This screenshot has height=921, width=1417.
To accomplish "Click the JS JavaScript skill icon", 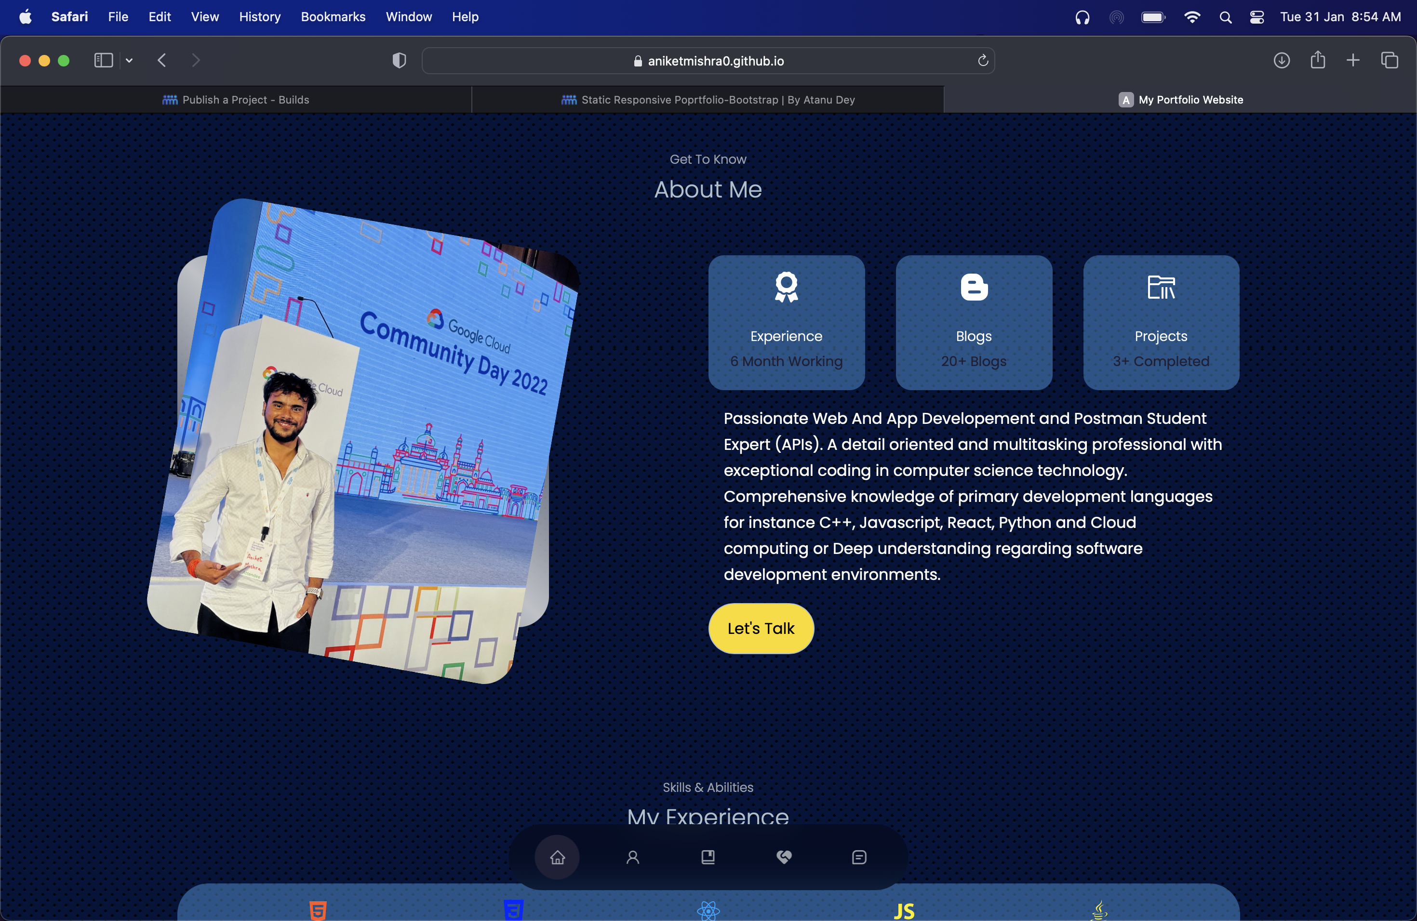I will (x=904, y=911).
